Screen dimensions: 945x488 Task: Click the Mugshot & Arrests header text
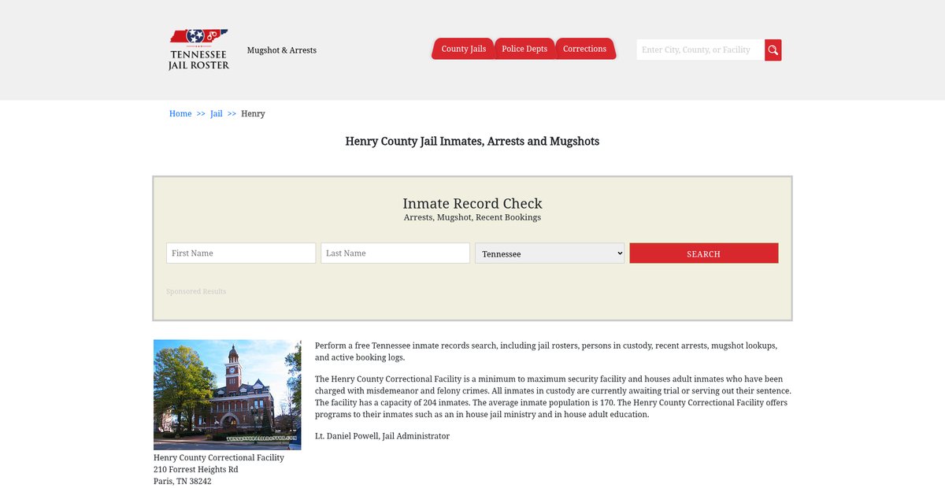(x=282, y=50)
